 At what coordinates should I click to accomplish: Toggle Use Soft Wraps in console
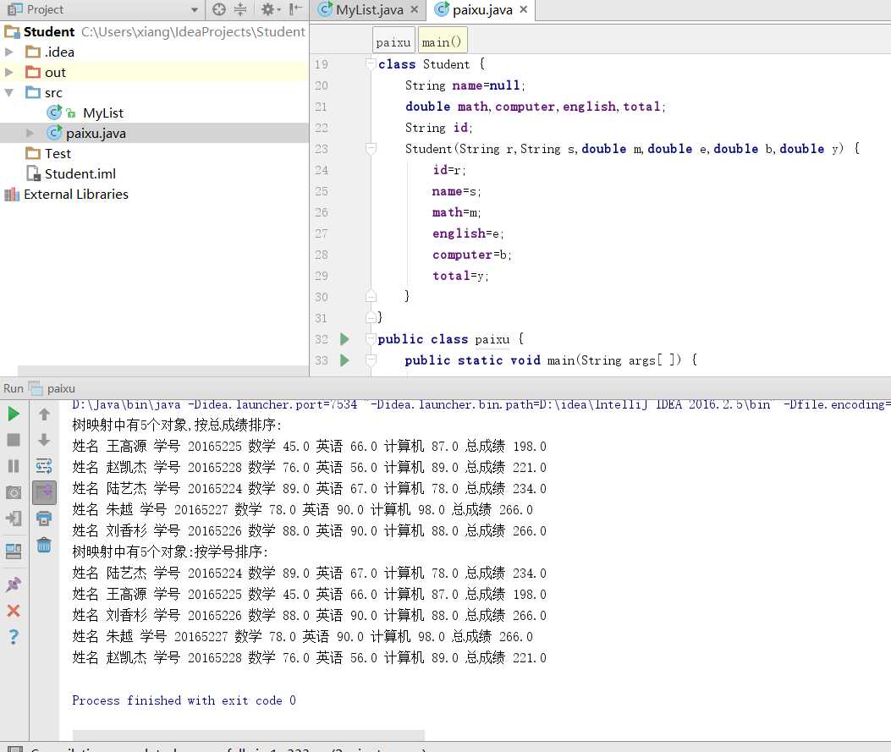point(44,466)
